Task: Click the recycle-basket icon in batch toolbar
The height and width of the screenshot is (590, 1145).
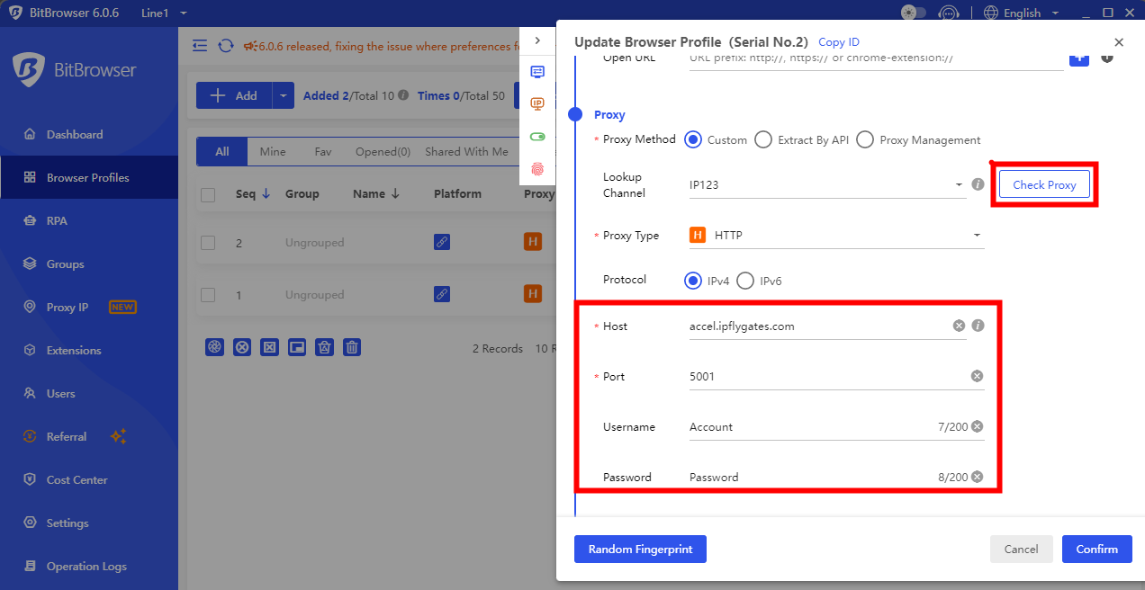Action: (x=325, y=347)
